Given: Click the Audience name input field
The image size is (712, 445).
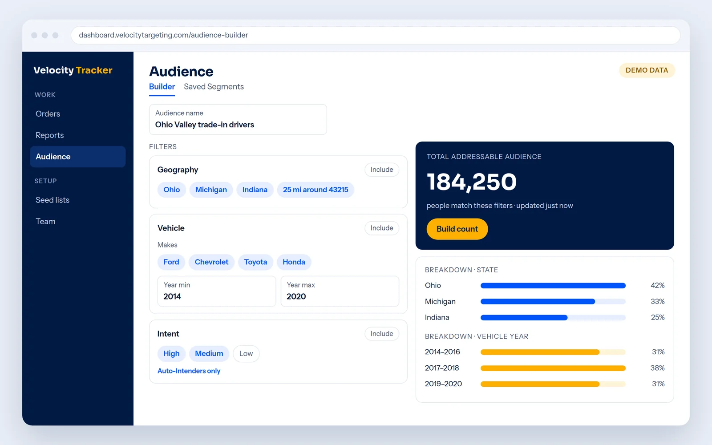Looking at the screenshot, I should (238, 119).
